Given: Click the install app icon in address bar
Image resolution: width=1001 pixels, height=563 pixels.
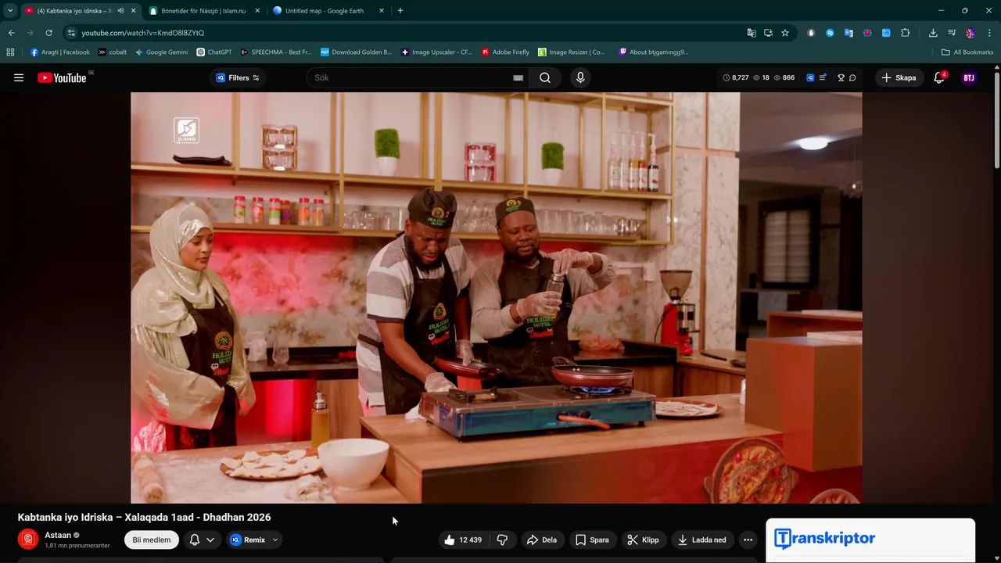Looking at the screenshot, I should coord(768,33).
